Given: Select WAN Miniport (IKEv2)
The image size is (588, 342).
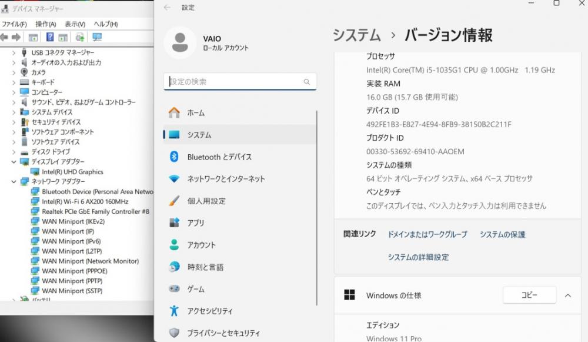Looking at the screenshot, I should (73, 221).
